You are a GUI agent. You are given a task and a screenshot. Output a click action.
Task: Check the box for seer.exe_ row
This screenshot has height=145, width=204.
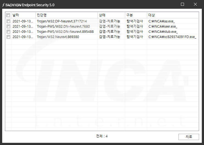8,27
